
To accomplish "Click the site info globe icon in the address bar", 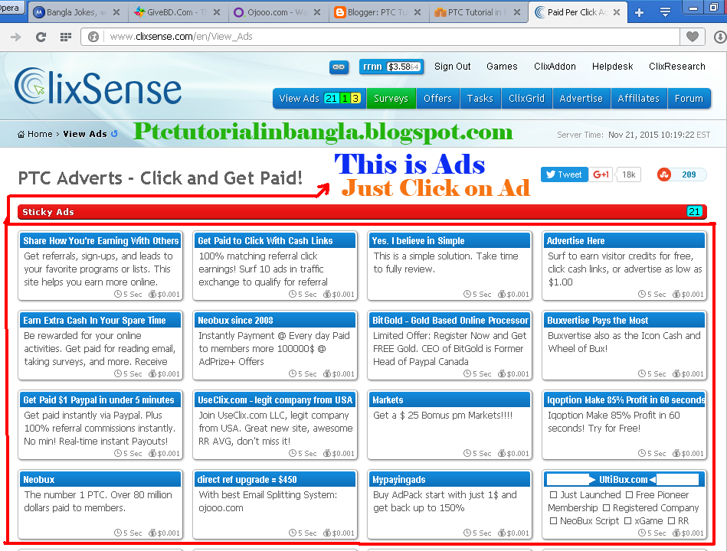I will pos(93,37).
